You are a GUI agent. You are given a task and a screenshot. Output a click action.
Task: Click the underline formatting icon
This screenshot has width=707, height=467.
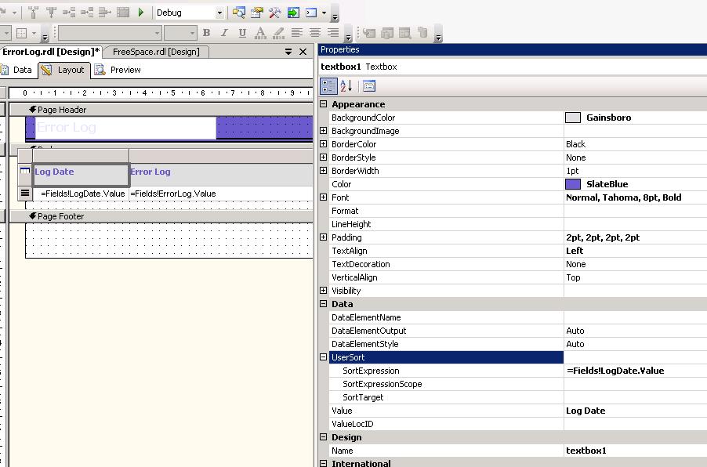242,33
